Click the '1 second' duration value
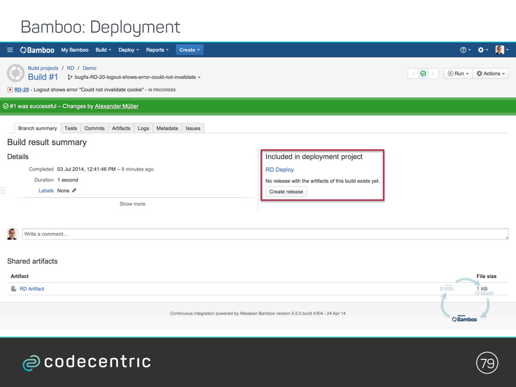The width and height of the screenshot is (516, 387). (68, 180)
